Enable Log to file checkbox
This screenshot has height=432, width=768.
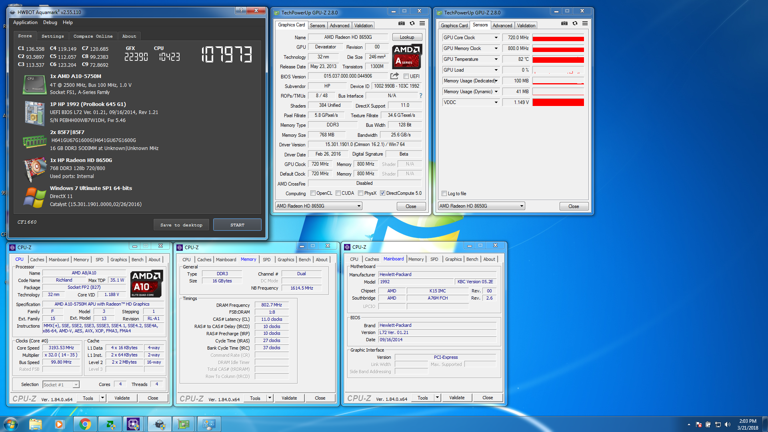(x=444, y=194)
